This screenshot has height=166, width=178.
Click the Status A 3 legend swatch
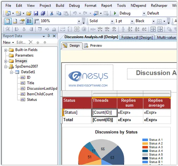(x=145, y=147)
